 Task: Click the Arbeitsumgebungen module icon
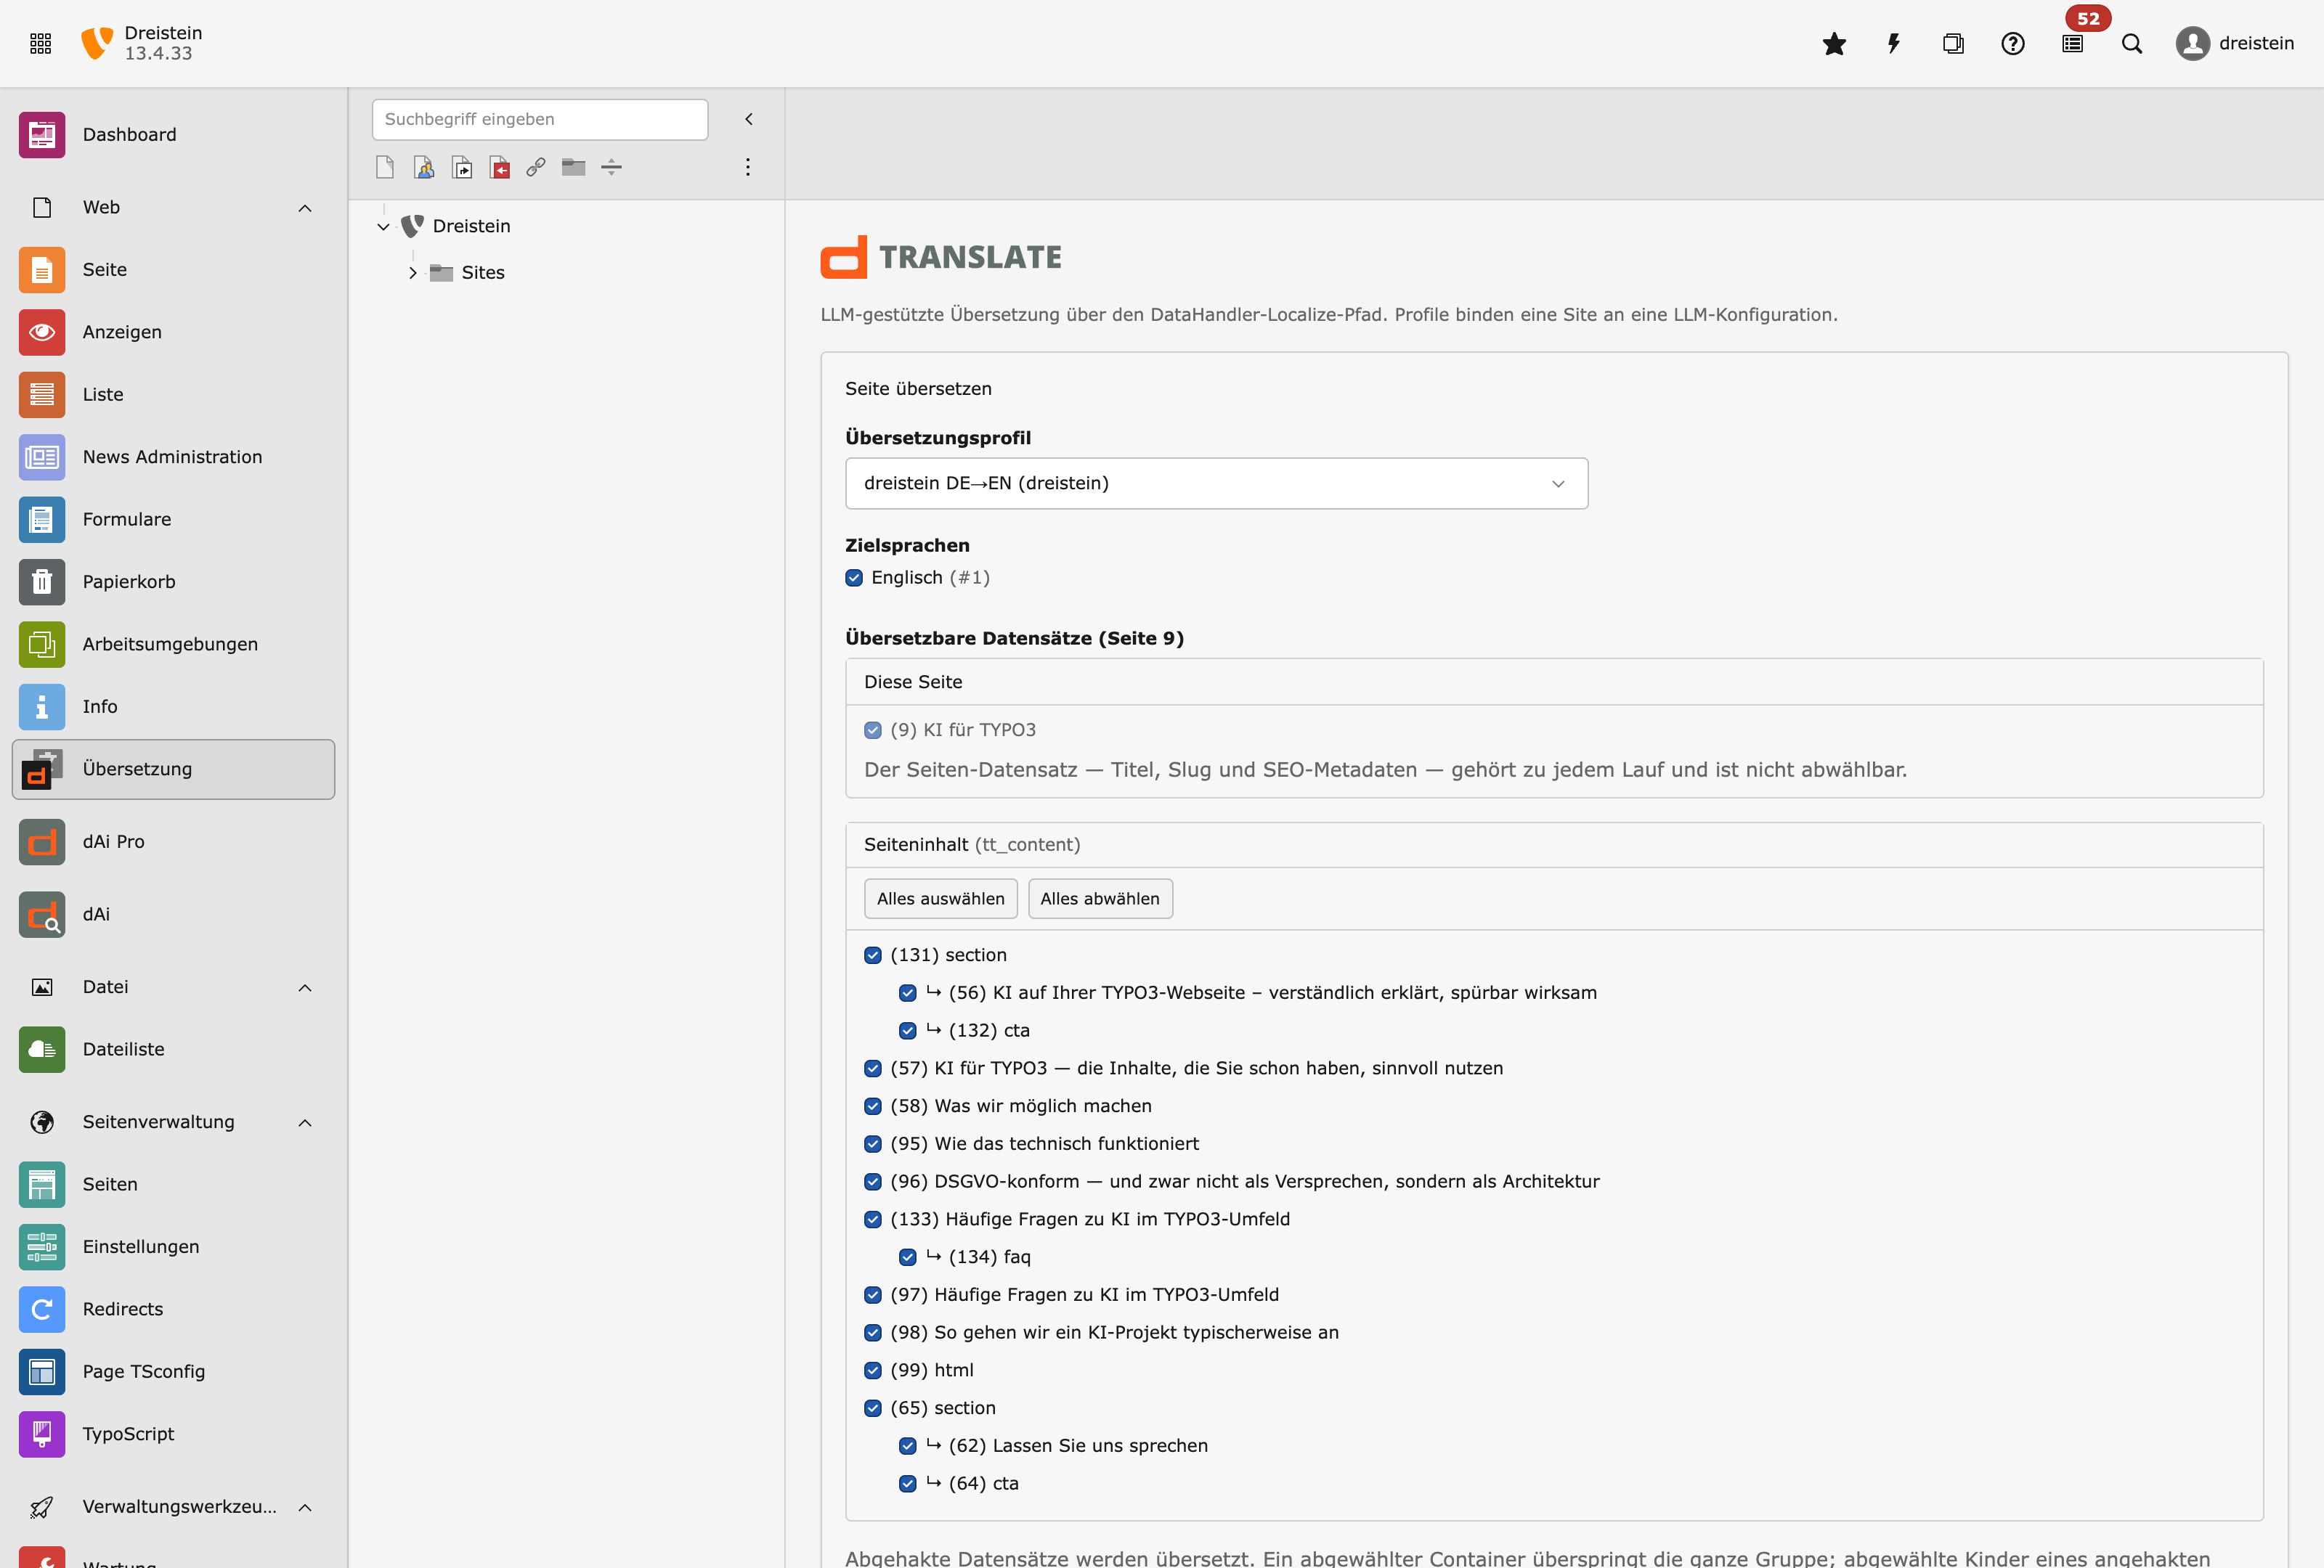tap(42, 645)
